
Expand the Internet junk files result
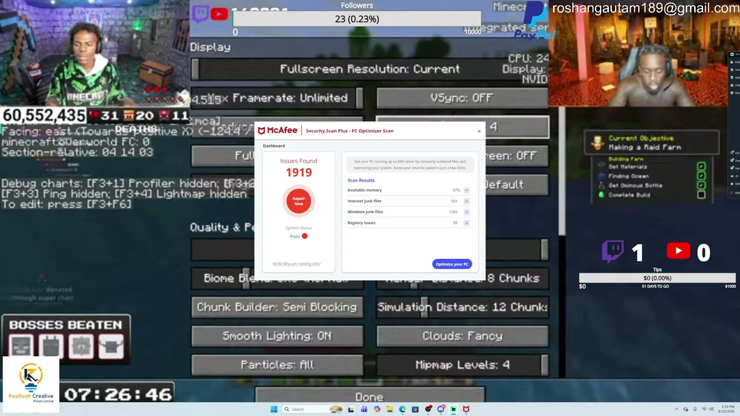coord(467,201)
